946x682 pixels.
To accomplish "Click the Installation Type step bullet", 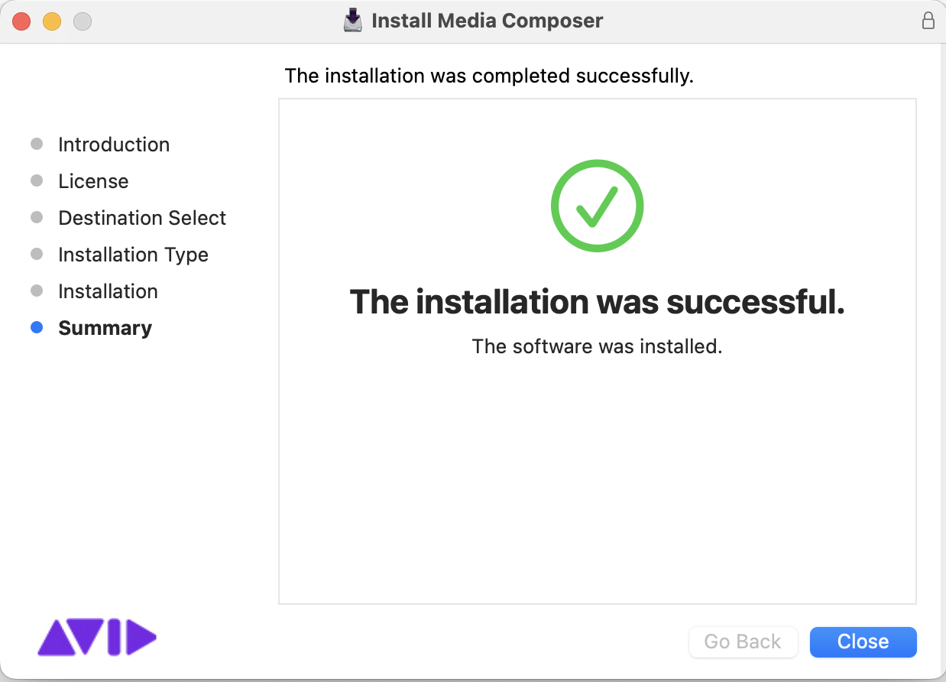I will click(37, 255).
